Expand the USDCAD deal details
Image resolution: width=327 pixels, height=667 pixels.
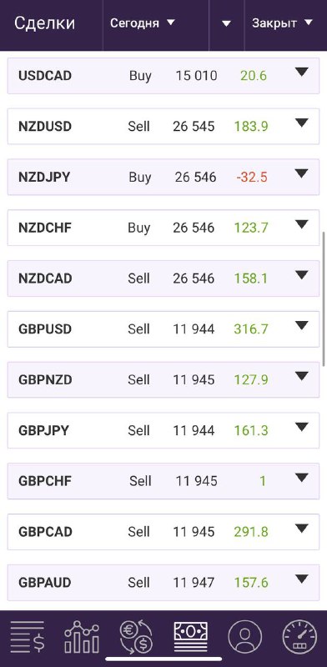(301, 73)
